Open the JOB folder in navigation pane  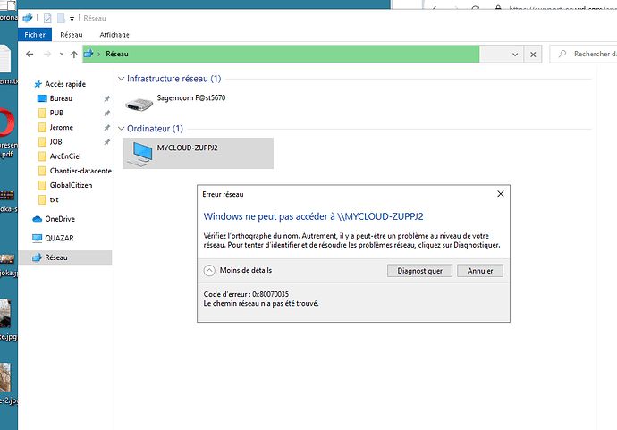(55, 141)
